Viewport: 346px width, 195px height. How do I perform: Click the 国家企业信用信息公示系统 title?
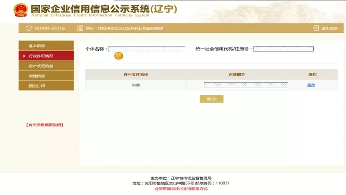[104, 9]
